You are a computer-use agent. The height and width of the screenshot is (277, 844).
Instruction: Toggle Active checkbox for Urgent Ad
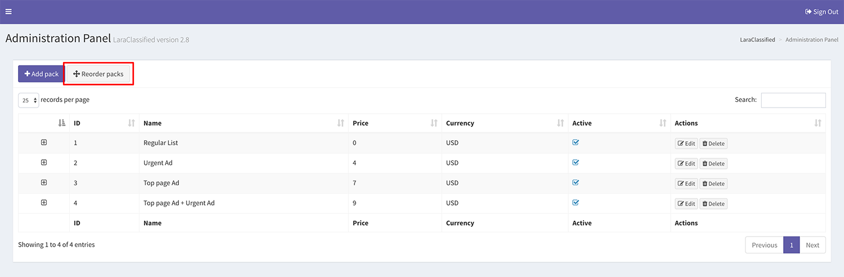click(x=576, y=163)
